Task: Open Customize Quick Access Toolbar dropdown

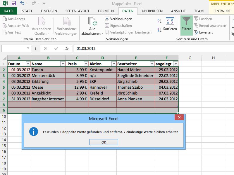Action: [x=44, y=3]
